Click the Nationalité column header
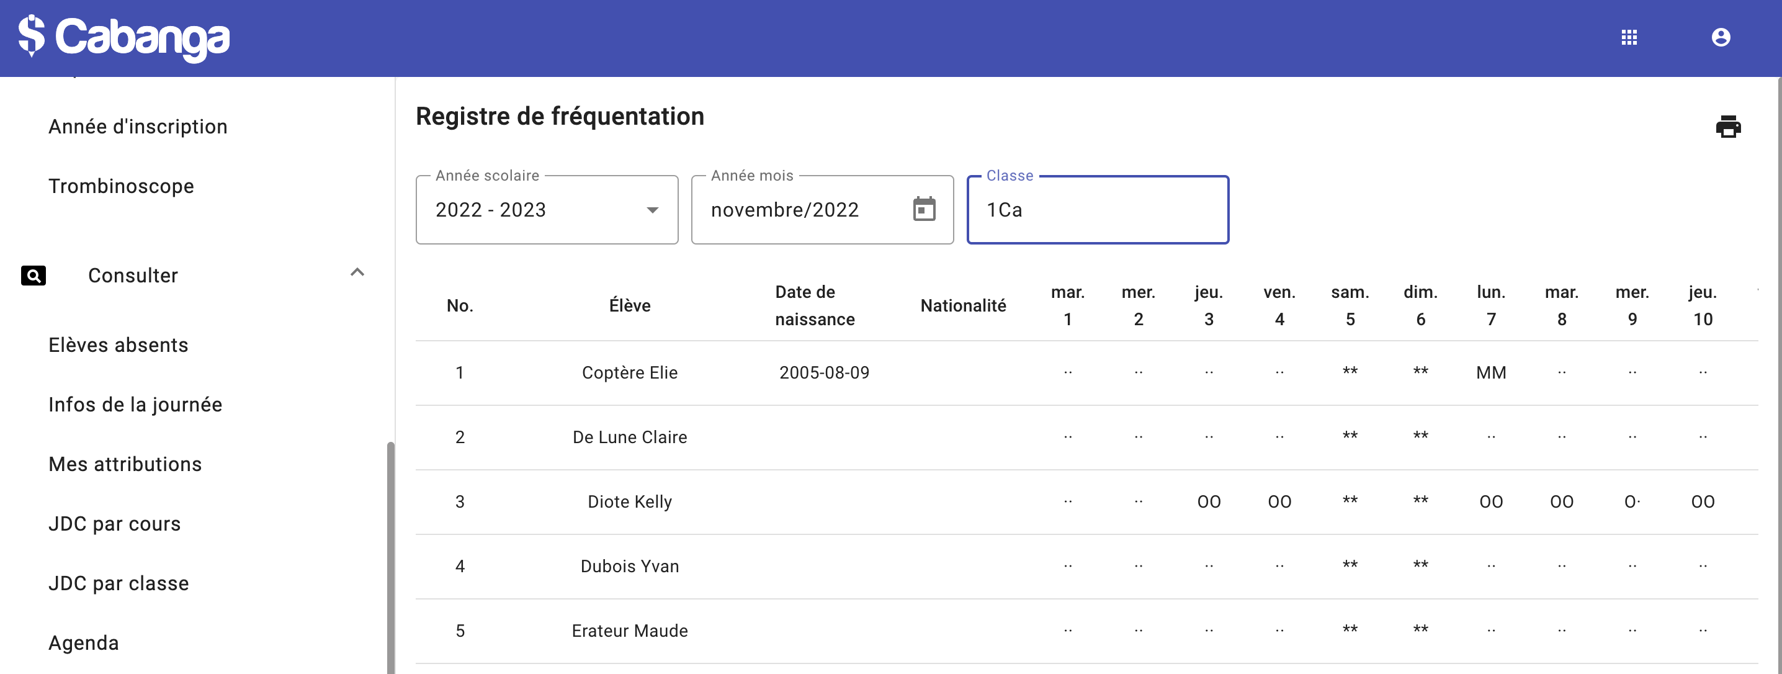 963,306
